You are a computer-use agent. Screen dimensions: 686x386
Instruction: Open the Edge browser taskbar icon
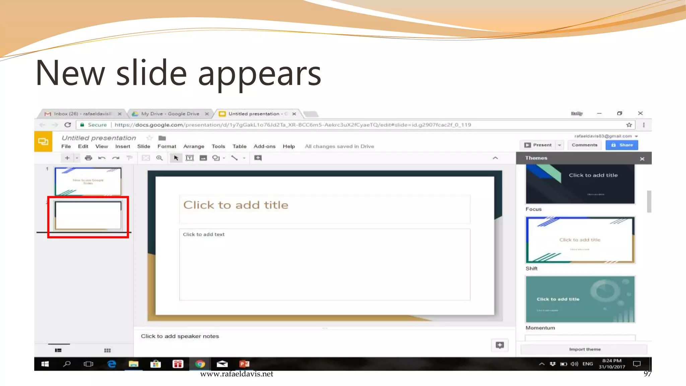click(x=112, y=364)
